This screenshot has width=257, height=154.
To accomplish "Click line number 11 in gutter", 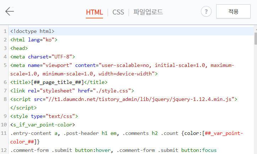I will [x=4, y=133].
